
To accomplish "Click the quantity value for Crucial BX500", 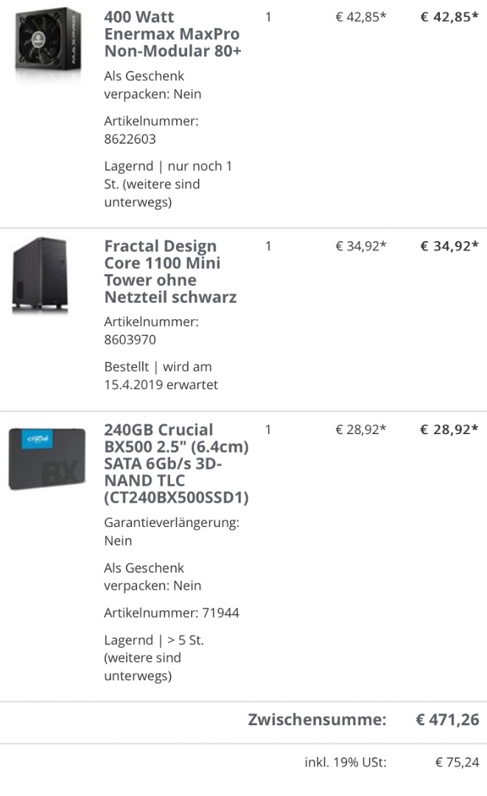I will point(268,429).
